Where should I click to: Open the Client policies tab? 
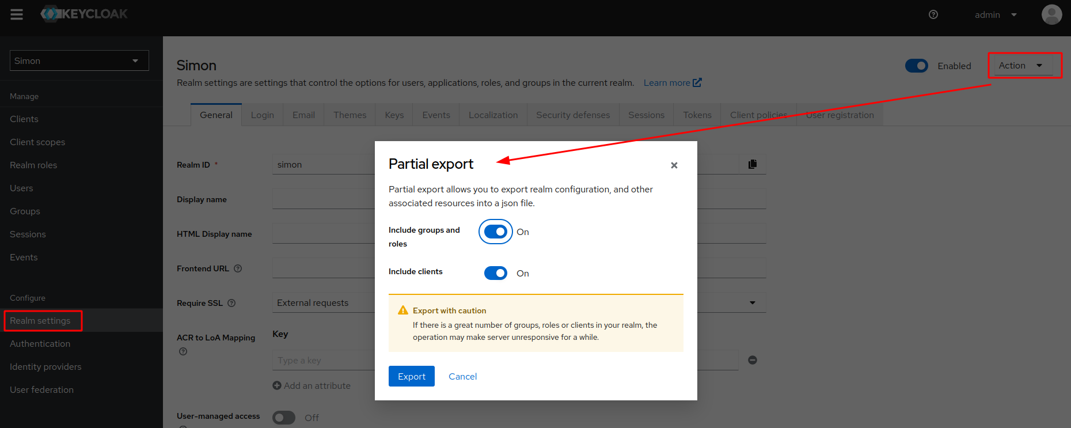(759, 115)
